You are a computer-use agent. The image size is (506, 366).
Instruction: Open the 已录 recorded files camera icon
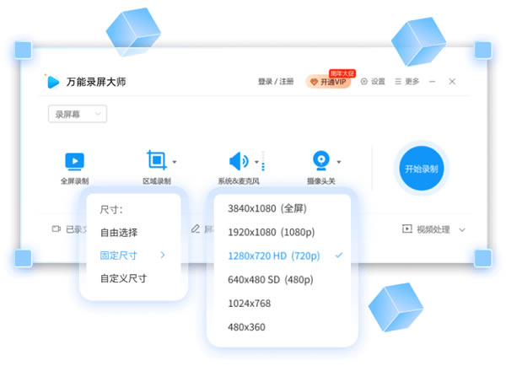point(57,229)
